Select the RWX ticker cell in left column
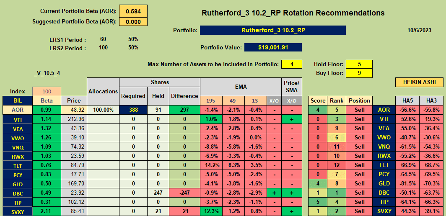Screen dimensions: 446x216 point(18,156)
